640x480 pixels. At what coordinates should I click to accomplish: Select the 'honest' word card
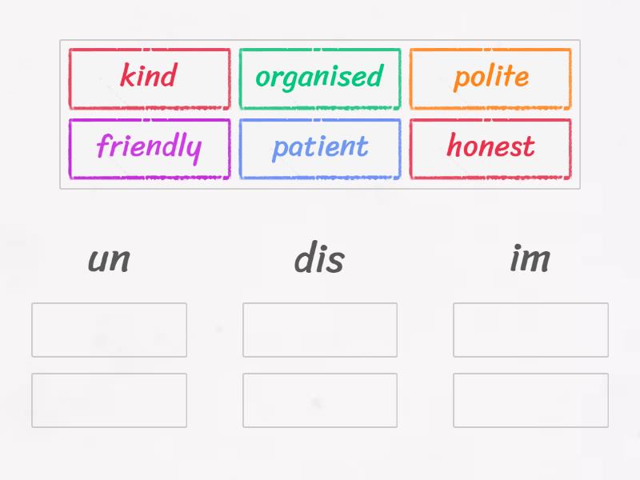click(490, 146)
